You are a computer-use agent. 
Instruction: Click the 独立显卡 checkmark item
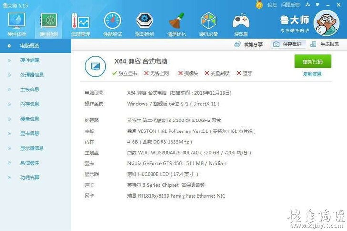pyautogui.click(x=125, y=73)
